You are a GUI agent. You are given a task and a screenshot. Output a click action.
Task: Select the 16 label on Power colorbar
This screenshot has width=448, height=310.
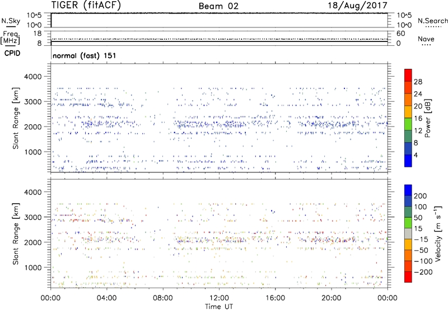click(418, 119)
